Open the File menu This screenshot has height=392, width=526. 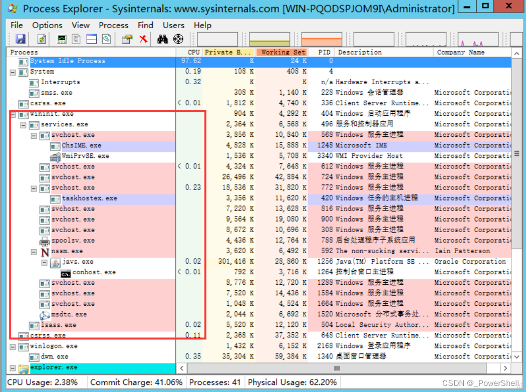17,25
